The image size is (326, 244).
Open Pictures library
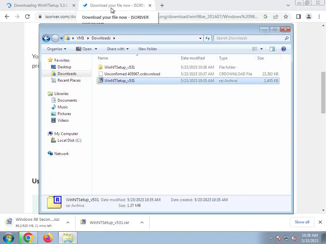tap(64, 114)
